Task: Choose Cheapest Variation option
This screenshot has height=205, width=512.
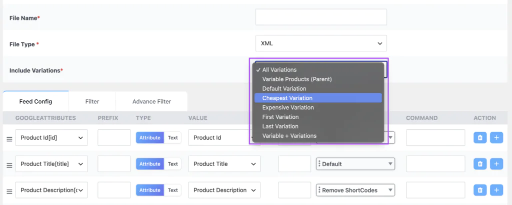Action: (x=318, y=98)
